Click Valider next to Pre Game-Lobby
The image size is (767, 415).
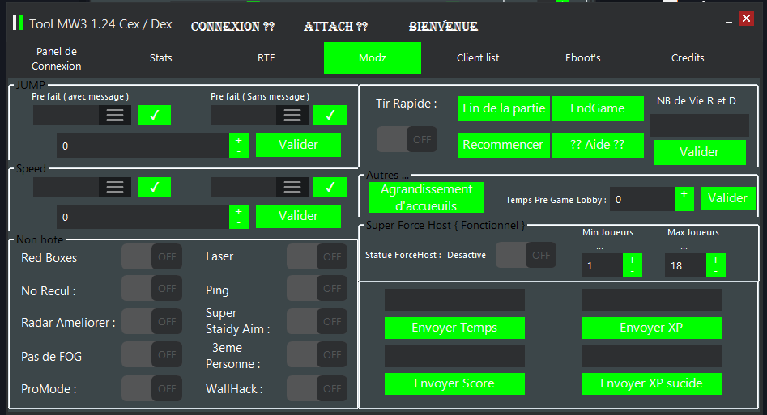pos(728,198)
